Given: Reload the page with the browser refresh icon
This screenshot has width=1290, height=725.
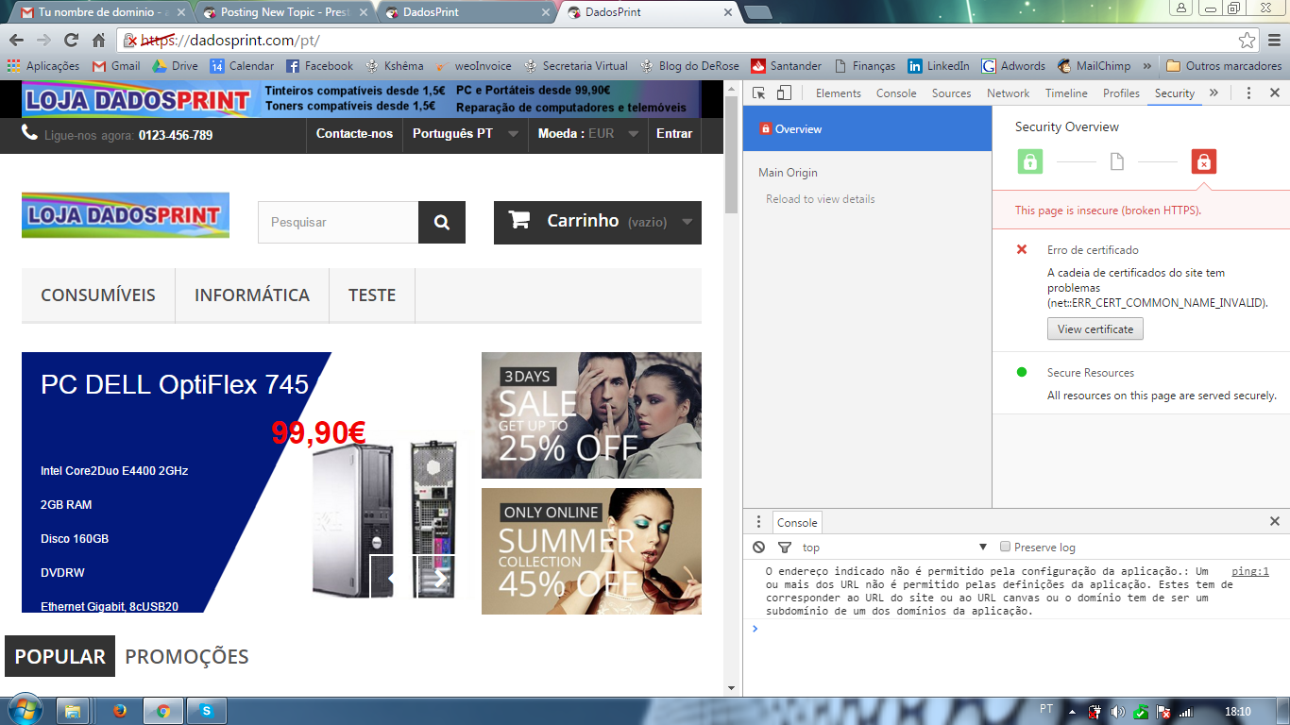Looking at the screenshot, I should (x=71, y=41).
